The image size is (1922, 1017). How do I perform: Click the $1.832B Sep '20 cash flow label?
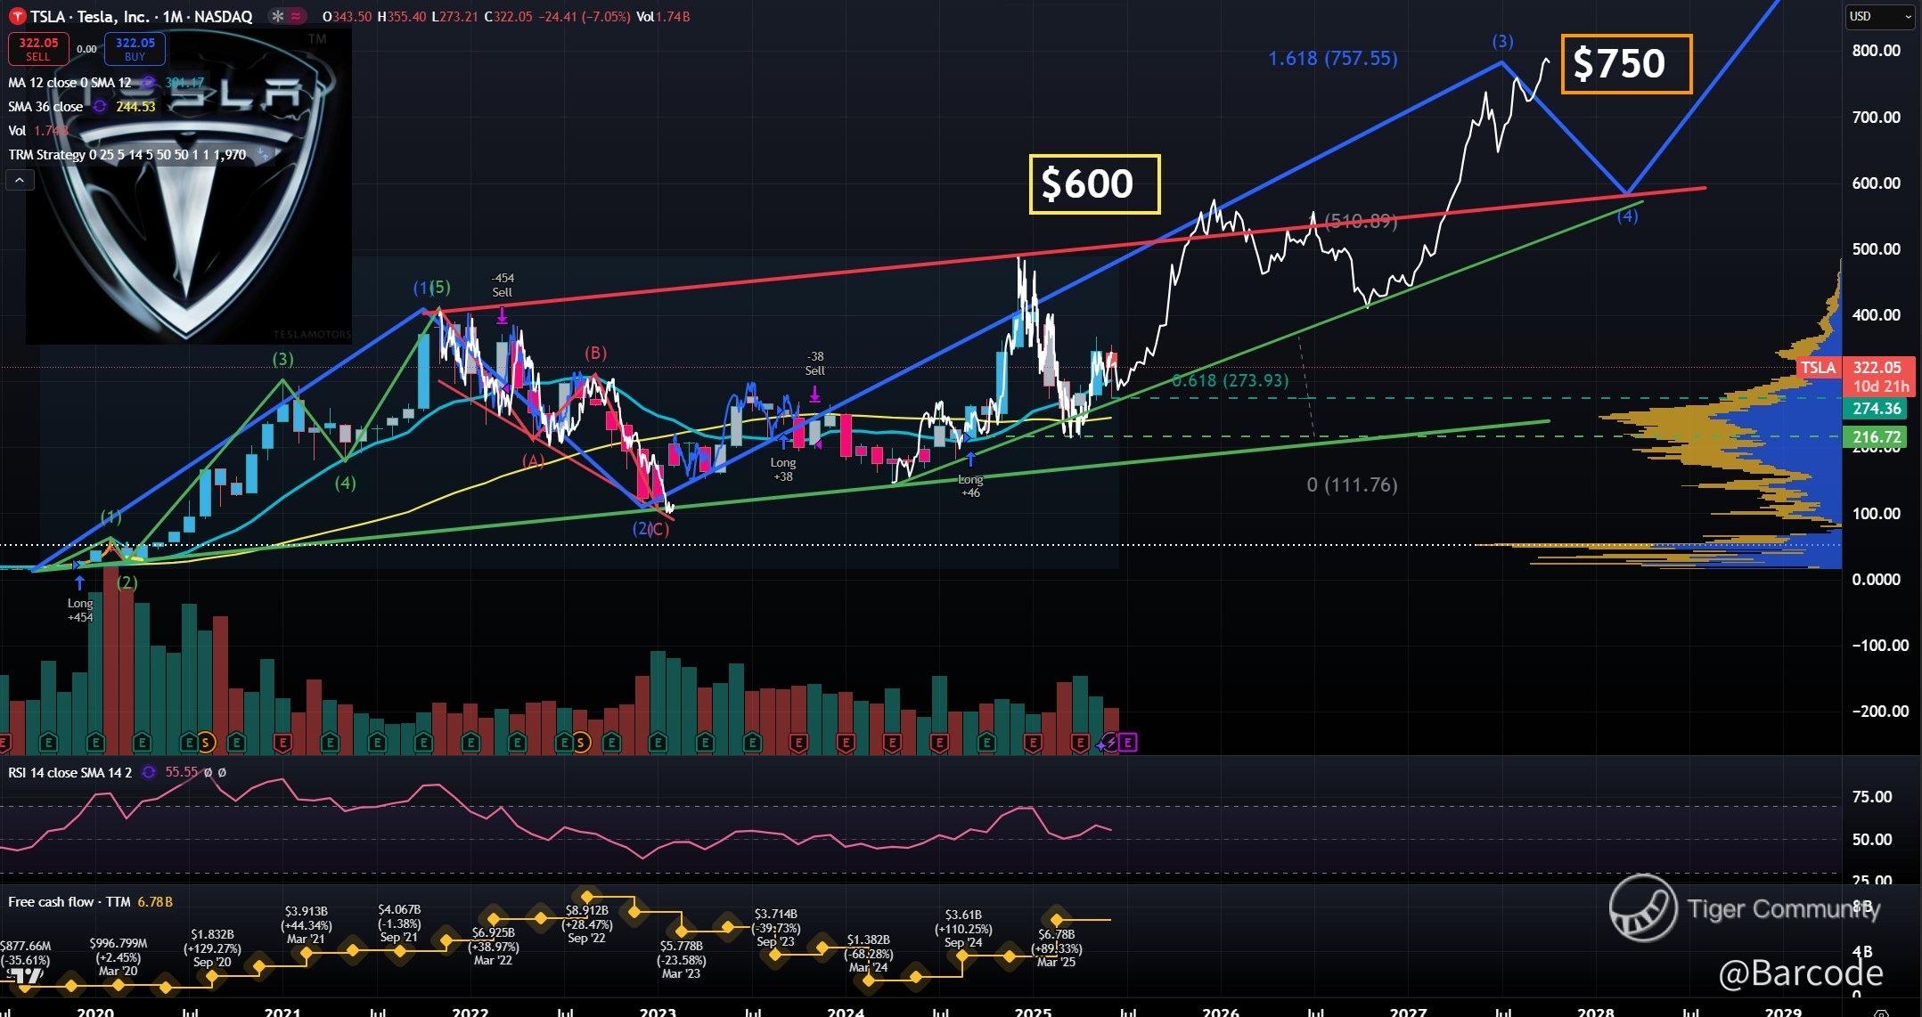point(211,948)
